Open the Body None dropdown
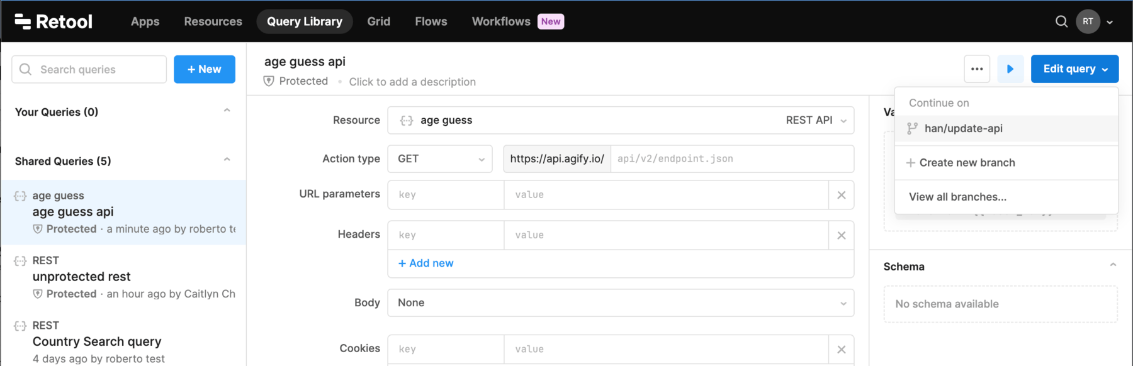 click(621, 303)
